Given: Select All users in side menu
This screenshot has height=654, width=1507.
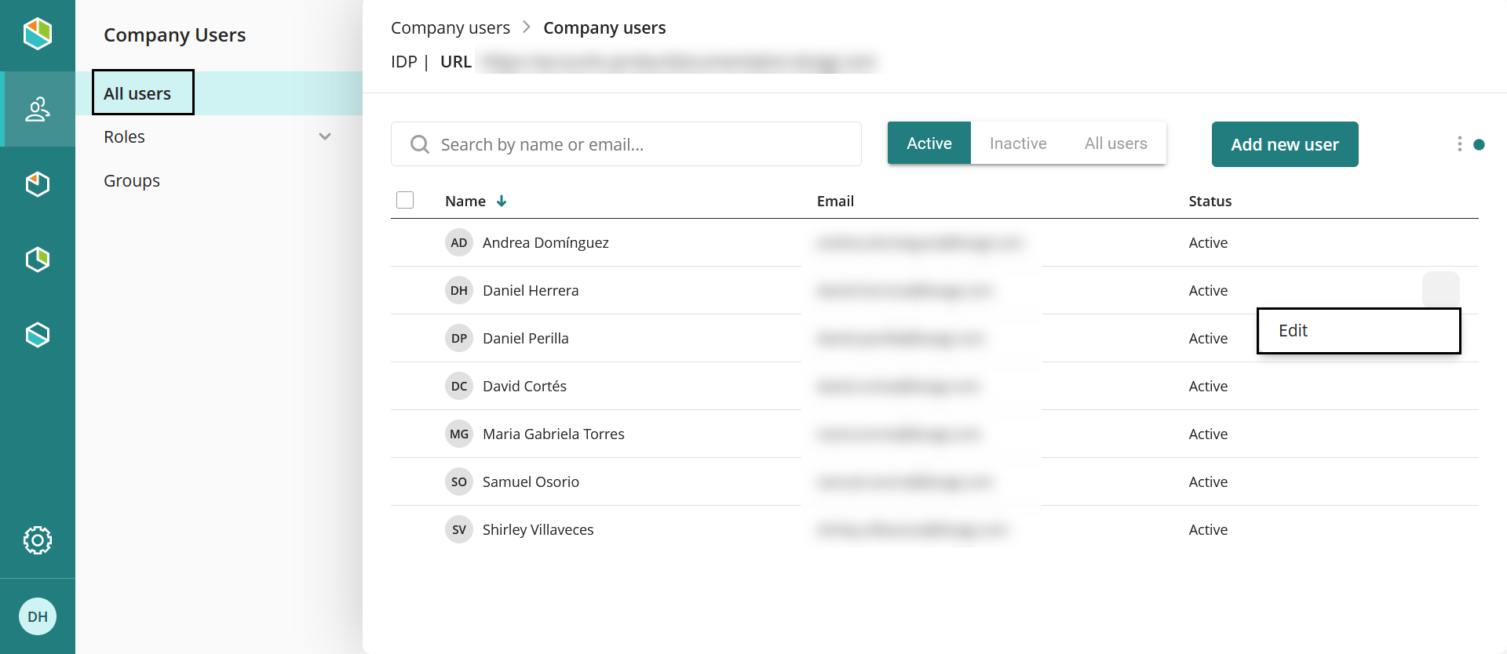Looking at the screenshot, I should pos(137,93).
